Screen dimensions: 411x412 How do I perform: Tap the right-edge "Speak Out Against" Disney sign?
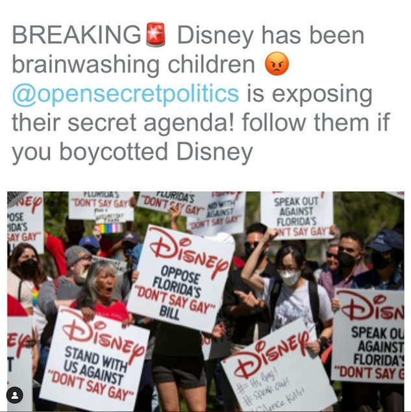368,335
